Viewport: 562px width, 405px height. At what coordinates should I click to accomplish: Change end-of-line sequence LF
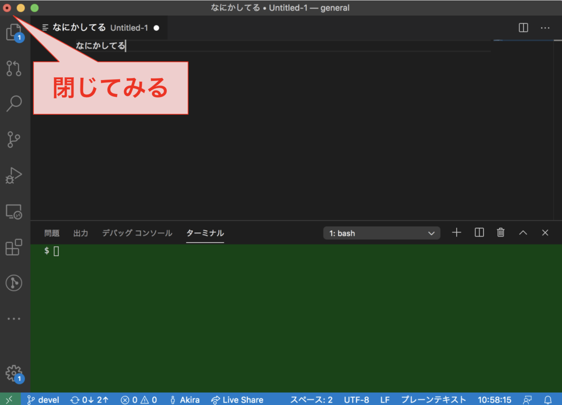tap(385, 400)
